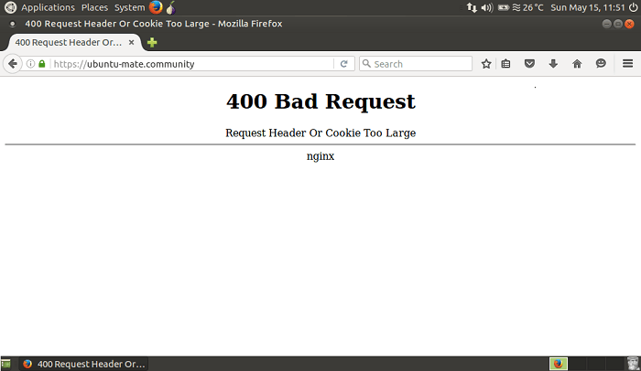Launch Tor Browser onion icon in panel
The width and height of the screenshot is (641, 371).
171,7
